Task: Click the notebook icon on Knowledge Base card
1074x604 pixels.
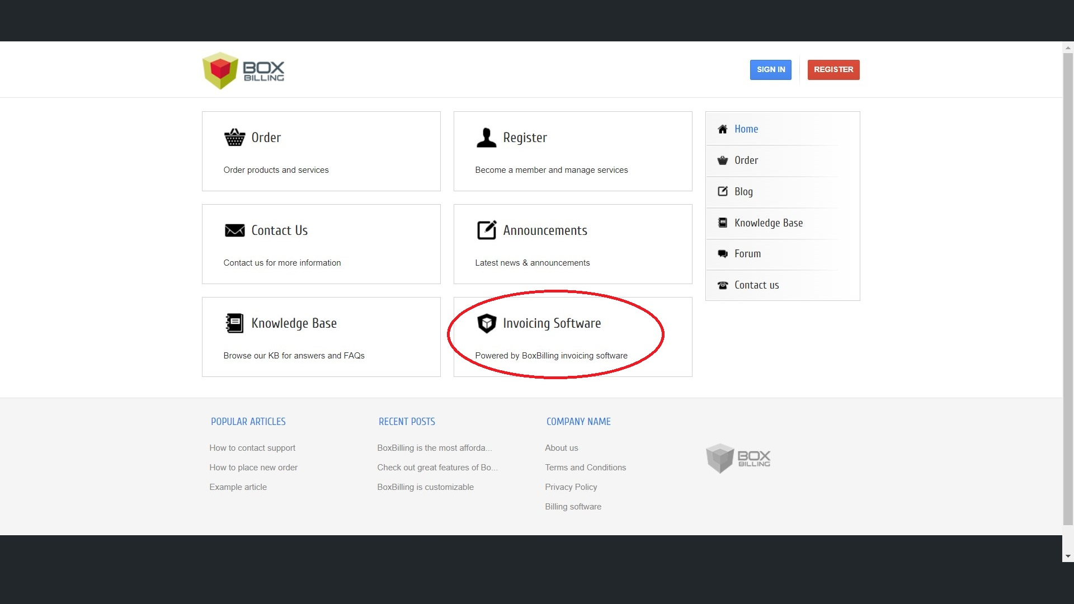Action: (234, 323)
